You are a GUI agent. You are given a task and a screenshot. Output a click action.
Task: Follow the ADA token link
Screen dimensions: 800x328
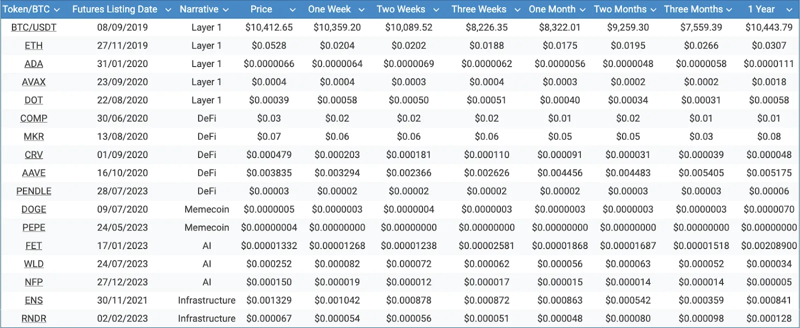(33, 64)
